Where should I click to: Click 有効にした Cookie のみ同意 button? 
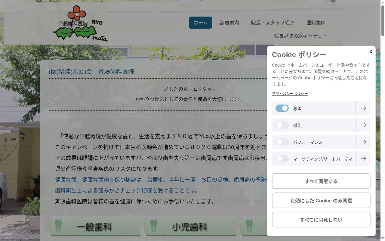click(x=321, y=200)
